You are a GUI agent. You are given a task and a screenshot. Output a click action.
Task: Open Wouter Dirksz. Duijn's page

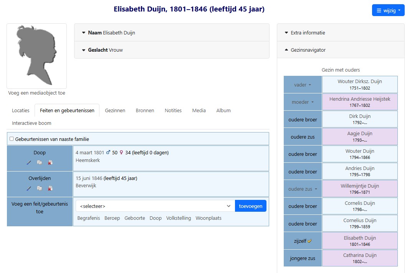360,82
